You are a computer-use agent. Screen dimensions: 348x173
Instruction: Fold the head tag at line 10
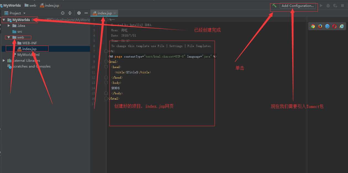click(106, 67)
